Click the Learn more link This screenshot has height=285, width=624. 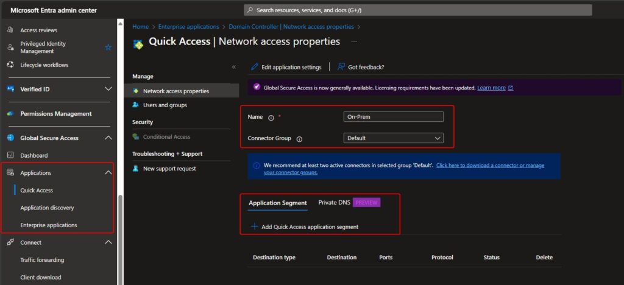pyautogui.click(x=492, y=88)
